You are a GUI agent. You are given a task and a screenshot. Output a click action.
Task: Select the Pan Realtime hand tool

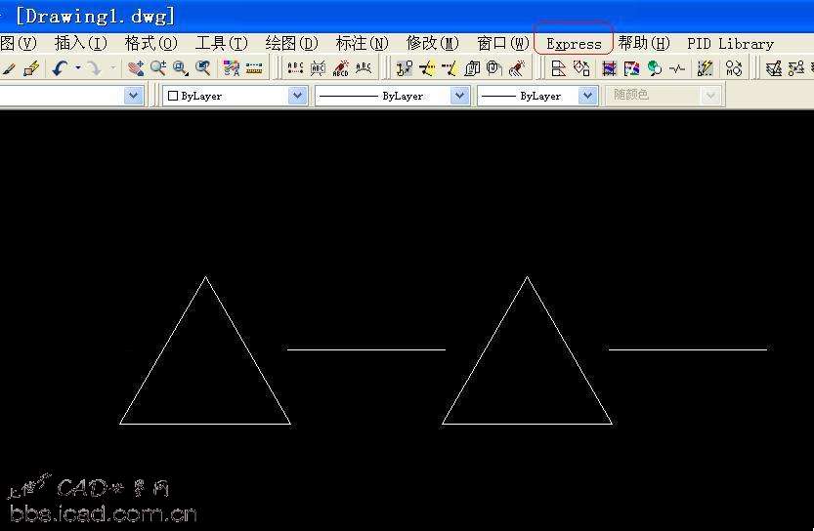point(136,68)
